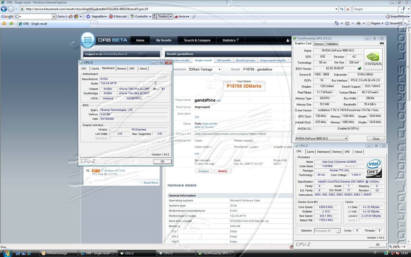Select the Cache tab in Mainboard CPU-Z window
The width and height of the screenshot is (411, 257).
click(95, 69)
